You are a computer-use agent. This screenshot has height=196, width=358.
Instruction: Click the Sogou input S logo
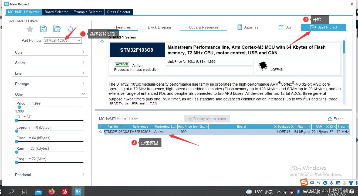305,183
